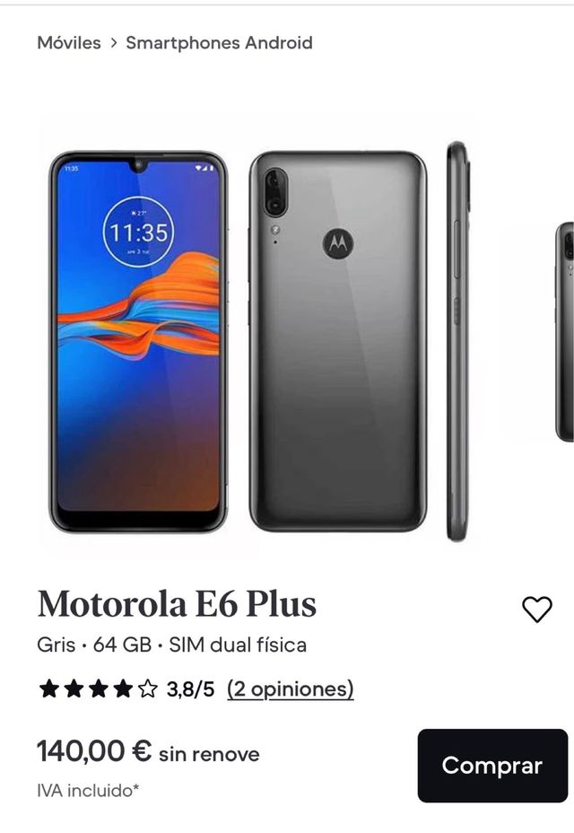574x833 pixels.
Task: Click the 3,8/5 rating score
Action: coord(191,689)
